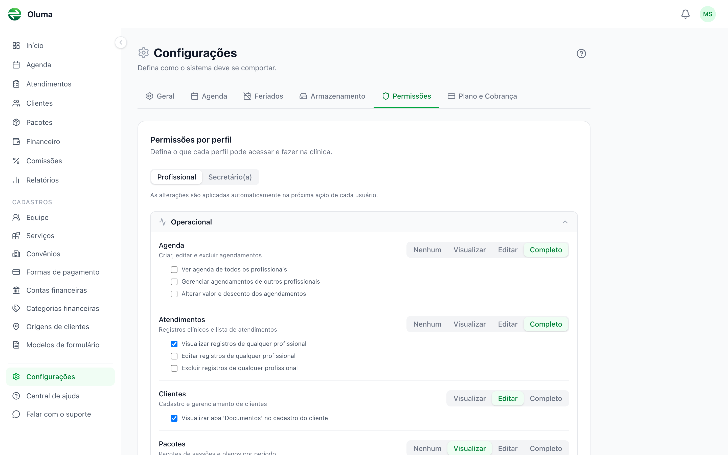728x455 pixels.
Task: Uncheck 'Visualizar aba Documentos' checkbox
Action: point(174,418)
